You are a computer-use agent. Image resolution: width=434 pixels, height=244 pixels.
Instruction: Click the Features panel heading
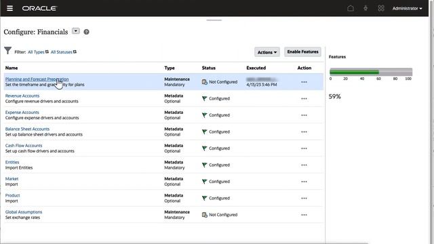pos(337,57)
